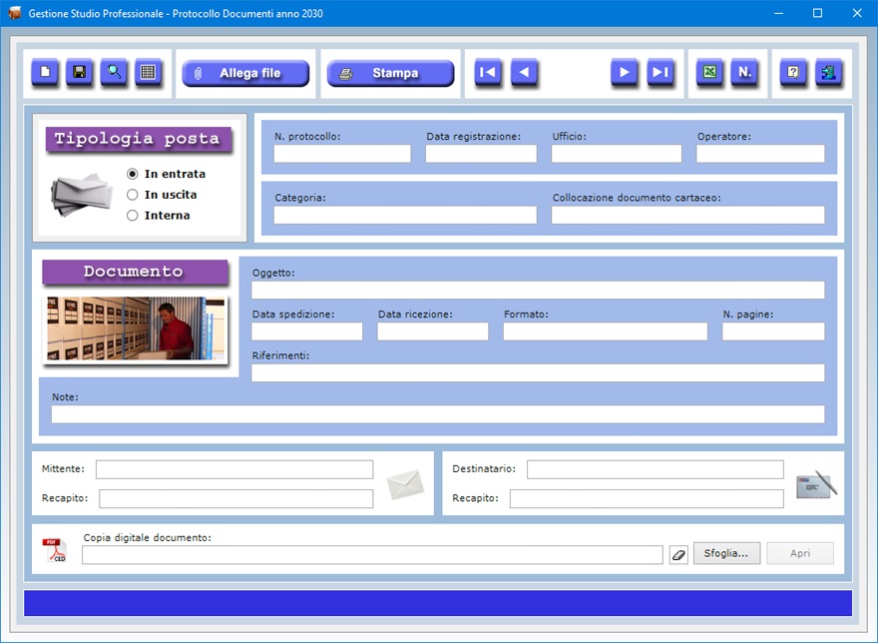Click the Copia digitale documento path field
This screenshot has width=878, height=643.
coord(372,555)
